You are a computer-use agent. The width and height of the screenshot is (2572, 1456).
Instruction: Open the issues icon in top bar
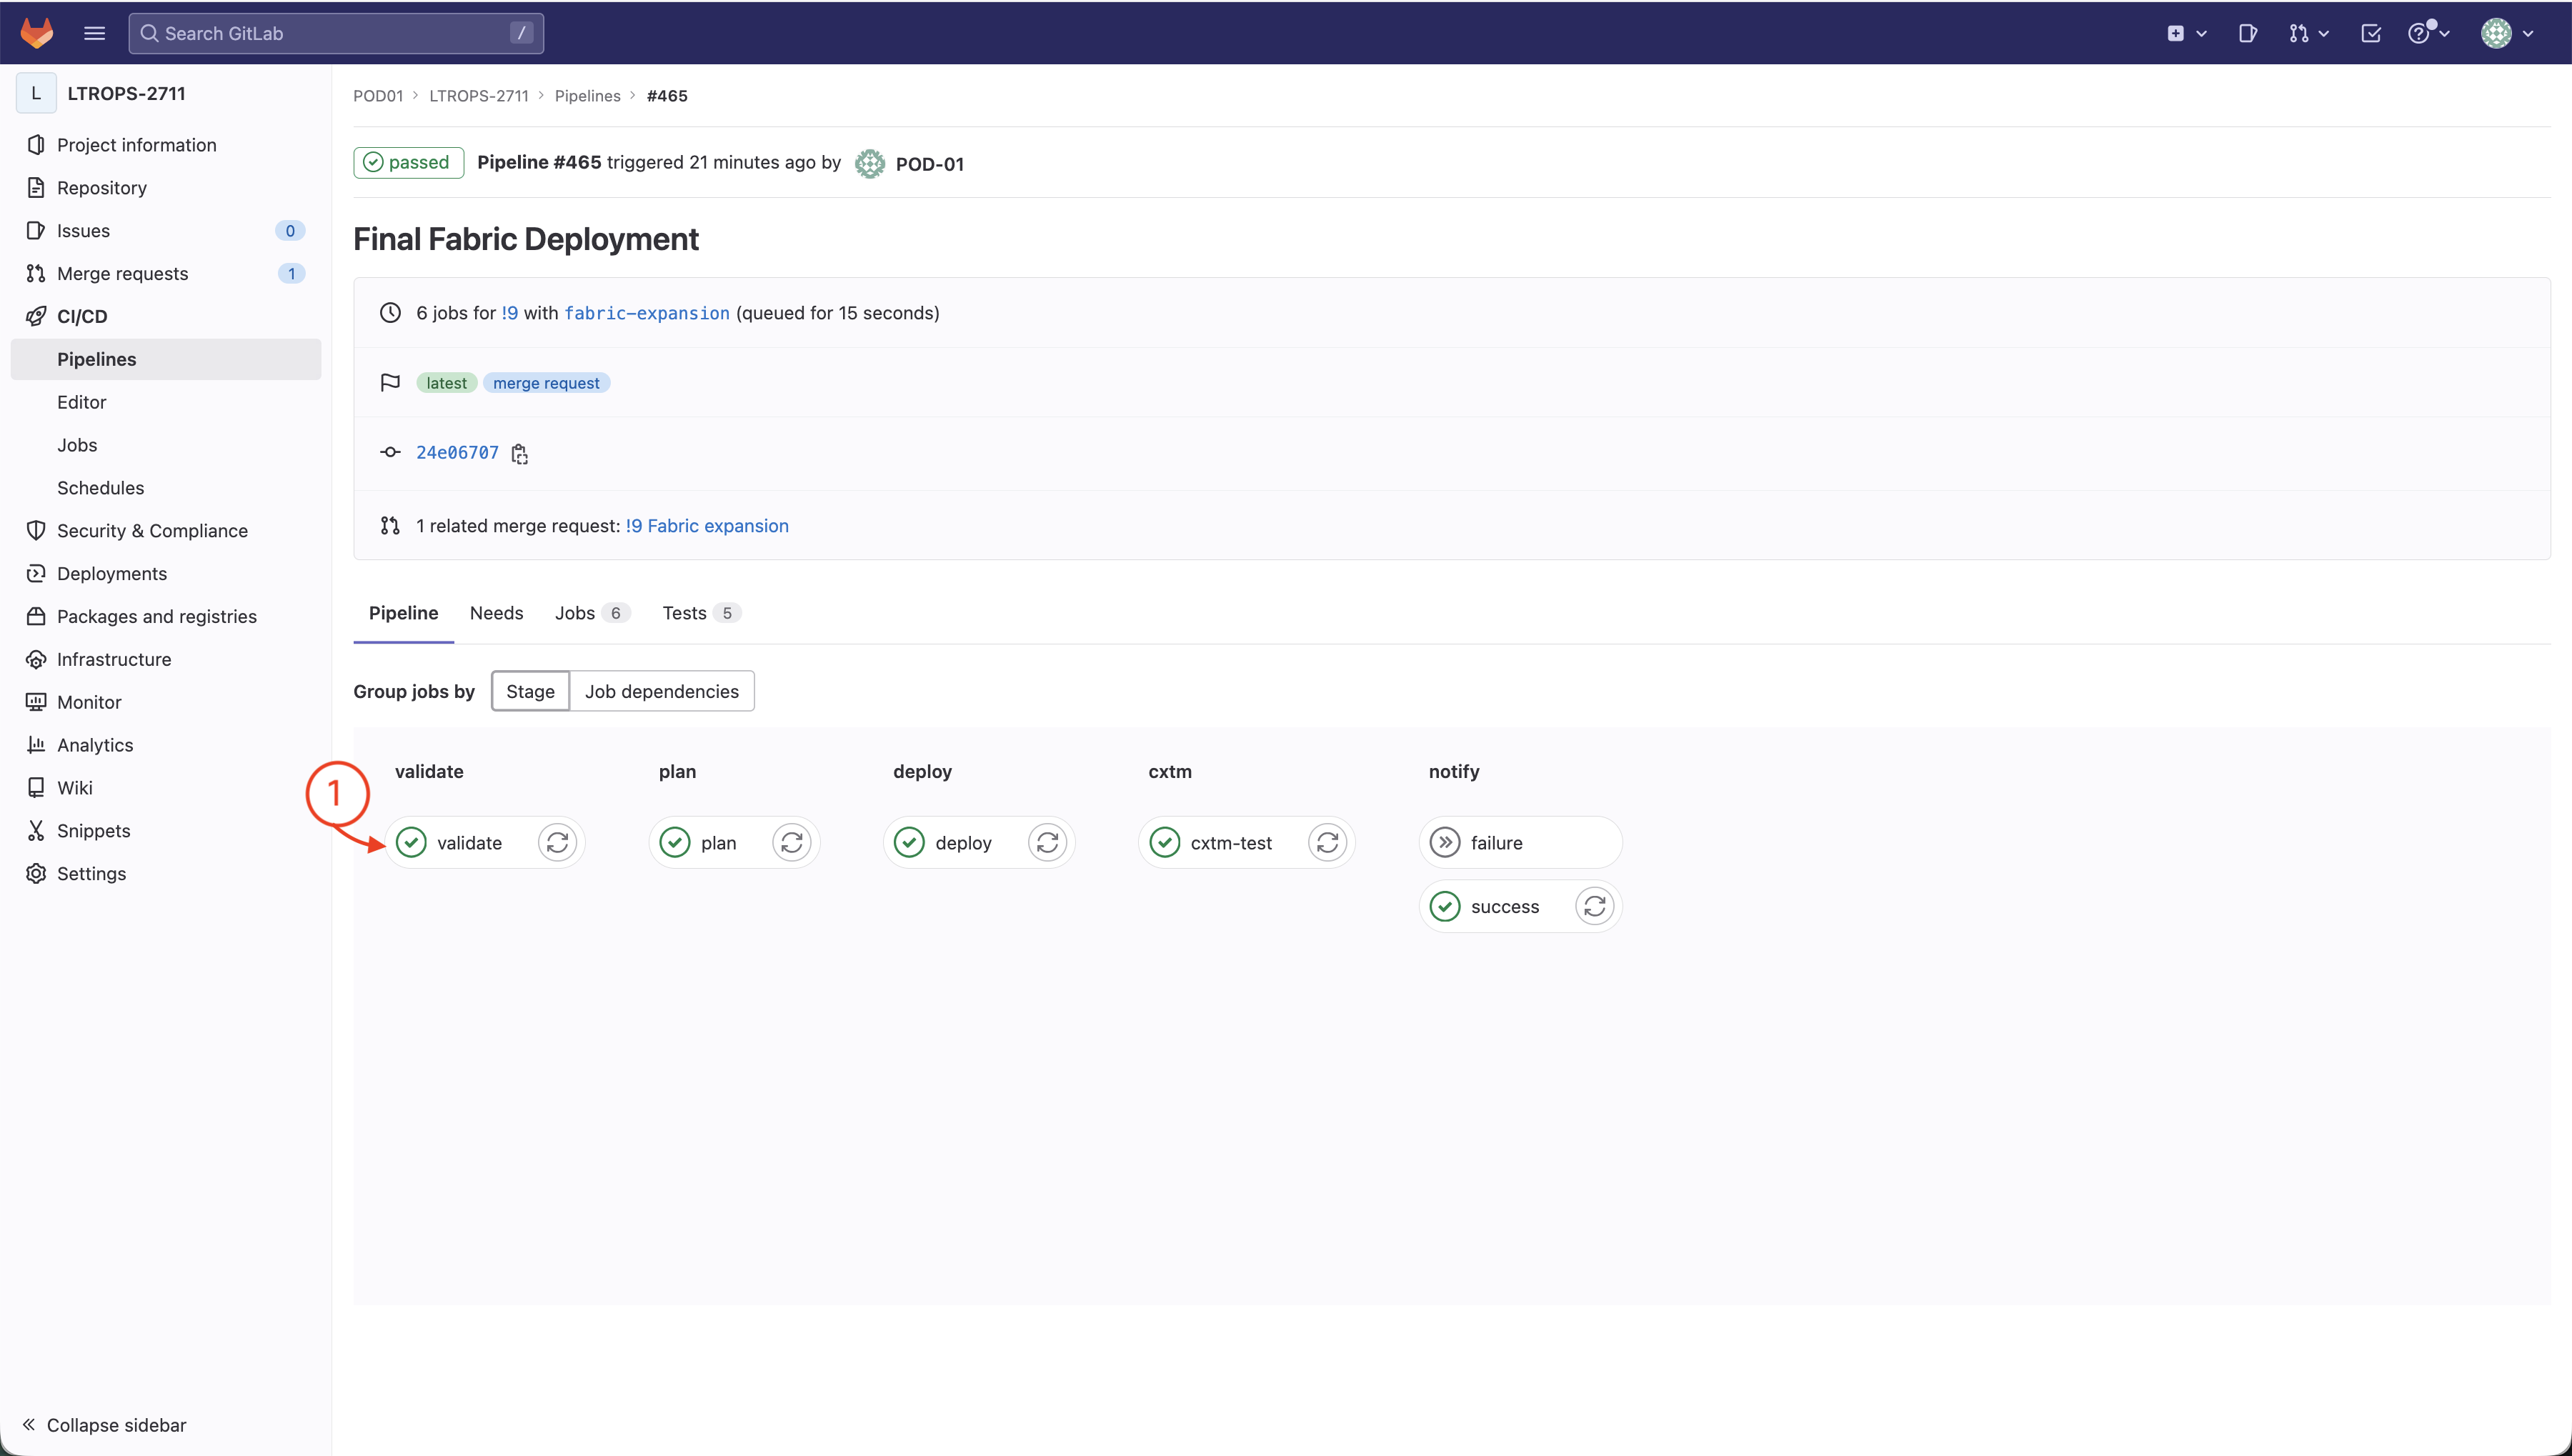pos(2247,33)
